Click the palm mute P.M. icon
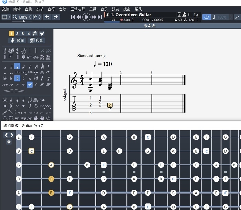Image resolution: width=241 pixels, height=210 pixels. 42,100
